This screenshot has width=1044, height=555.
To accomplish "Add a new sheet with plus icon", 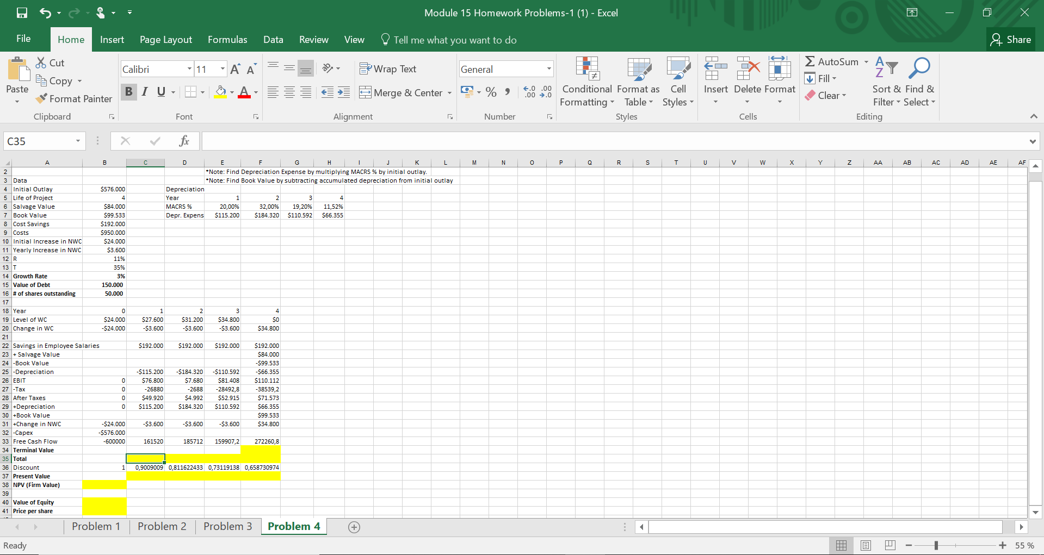I will pyautogui.click(x=354, y=527).
